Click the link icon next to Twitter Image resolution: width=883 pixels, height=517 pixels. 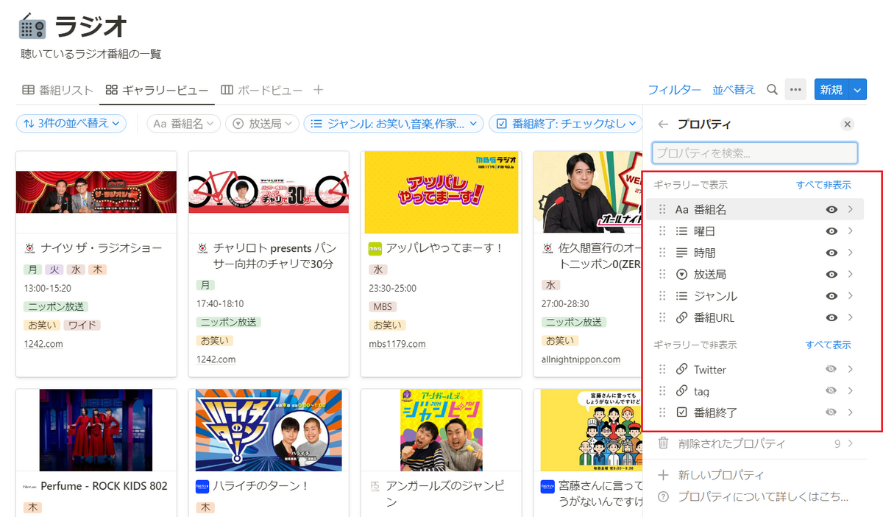coord(681,370)
